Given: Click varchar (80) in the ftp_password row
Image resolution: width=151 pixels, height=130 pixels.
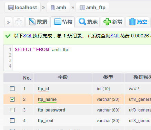Looking at the screenshot, I should 108,110.
